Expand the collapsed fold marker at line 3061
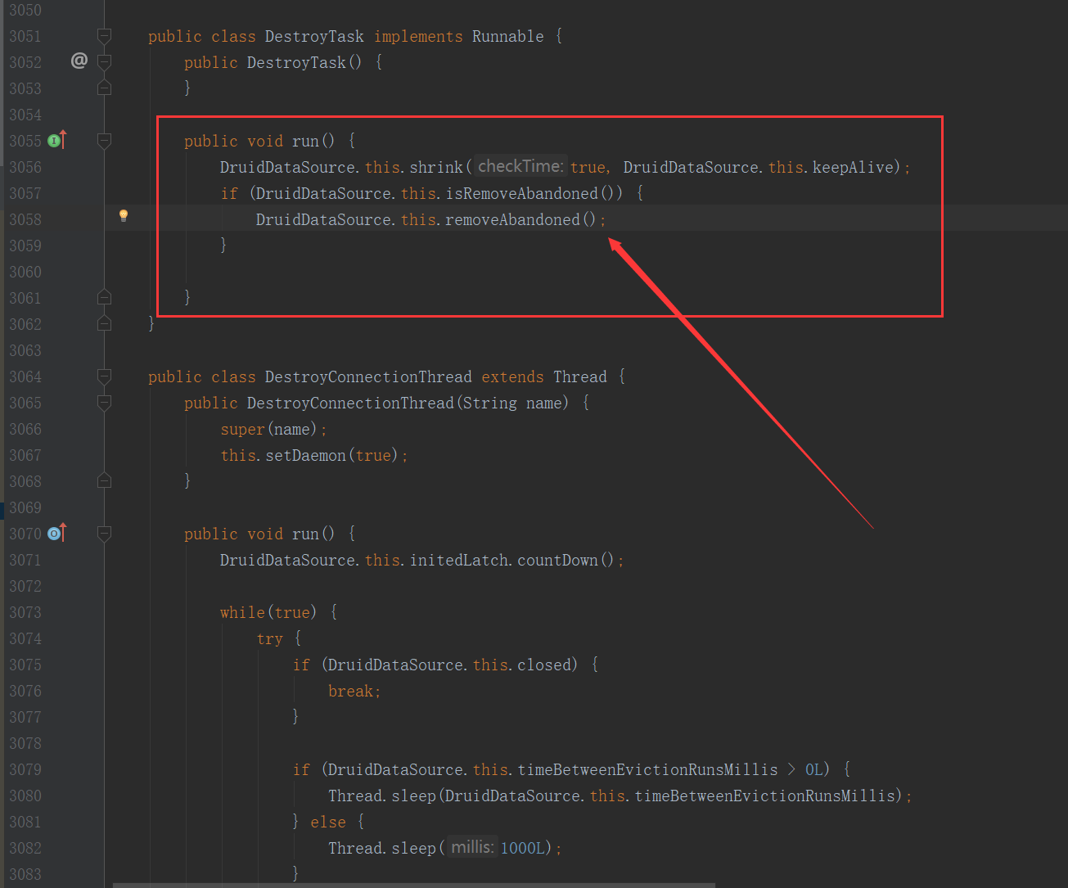 (103, 297)
